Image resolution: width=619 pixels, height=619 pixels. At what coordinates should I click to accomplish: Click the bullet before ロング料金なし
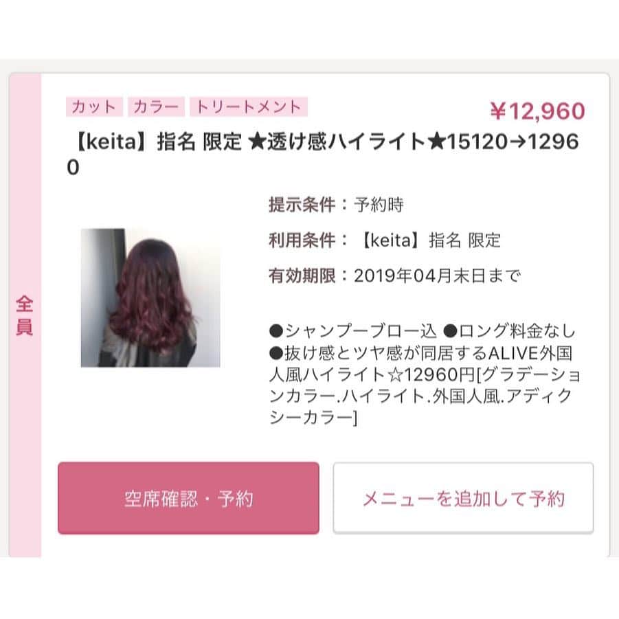pyautogui.click(x=450, y=331)
